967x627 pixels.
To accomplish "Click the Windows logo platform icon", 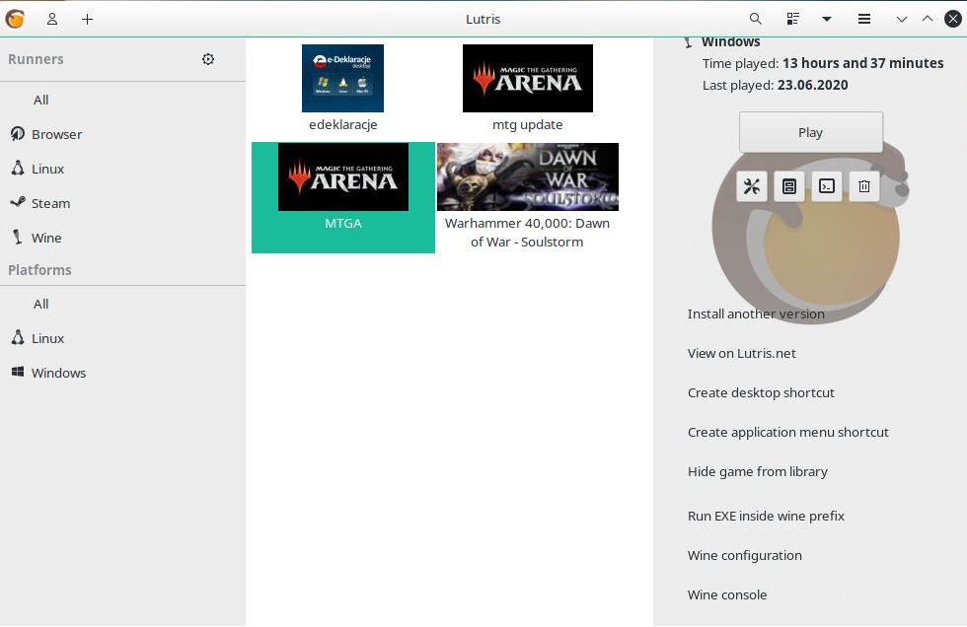I will click(18, 372).
